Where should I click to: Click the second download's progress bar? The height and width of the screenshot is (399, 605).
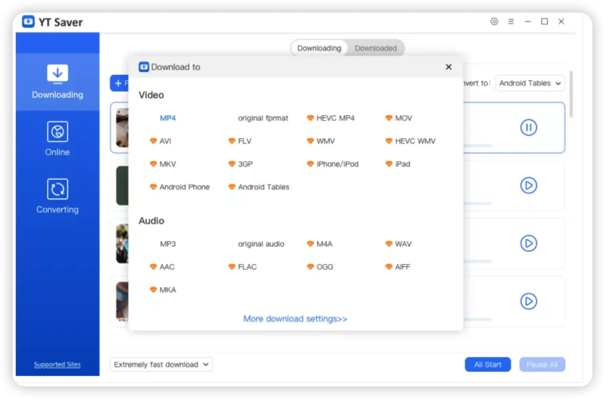pos(478,203)
